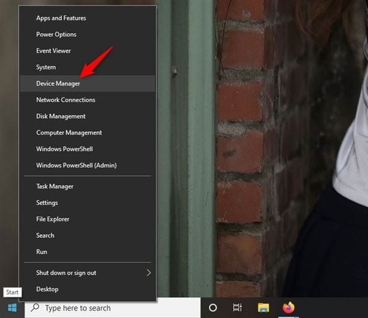Open Power Options entry

[56, 34]
